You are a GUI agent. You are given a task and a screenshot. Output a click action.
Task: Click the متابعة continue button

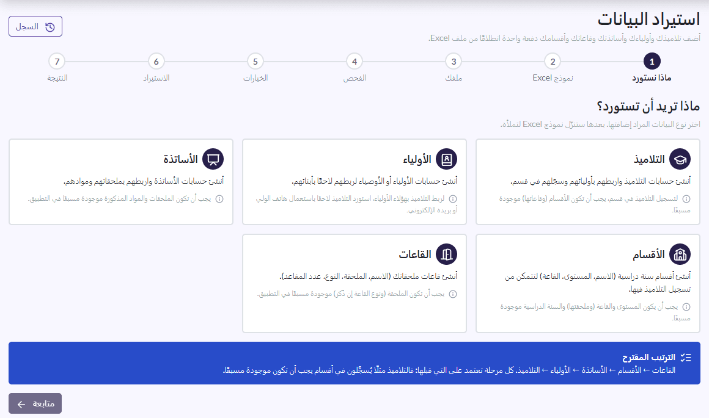coord(35,403)
